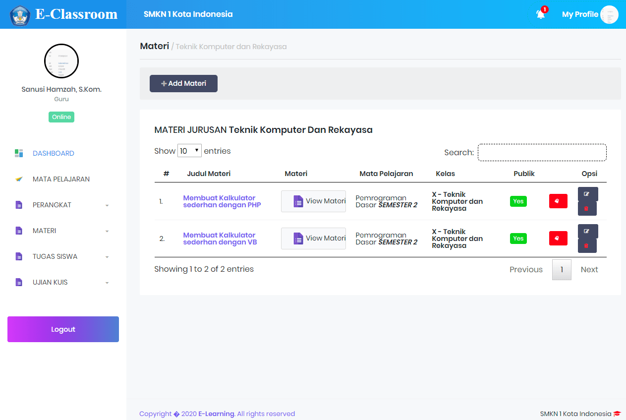This screenshot has height=420, width=626.
Task: Select the Dashboard grid icon in sidebar
Action: coord(18,153)
